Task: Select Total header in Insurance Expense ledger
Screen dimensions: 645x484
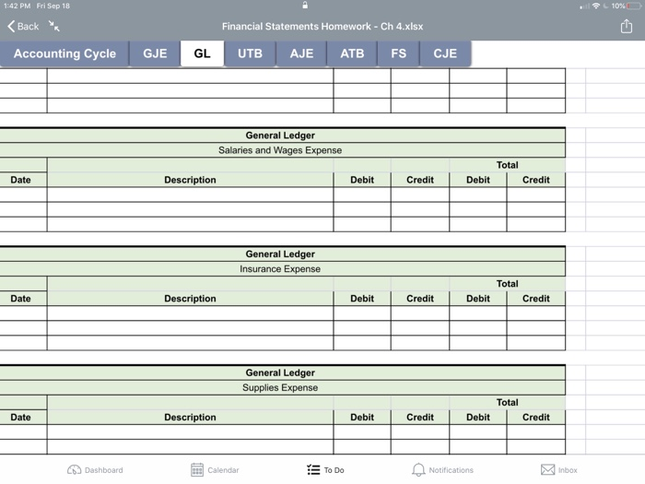Action: 507,284
